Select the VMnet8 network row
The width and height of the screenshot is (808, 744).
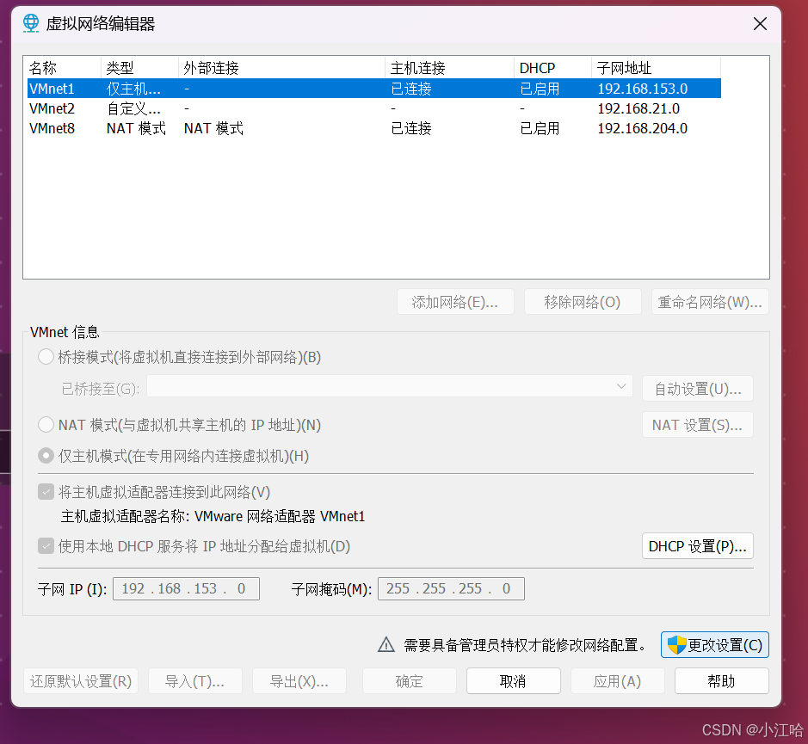tap(374, 128)
